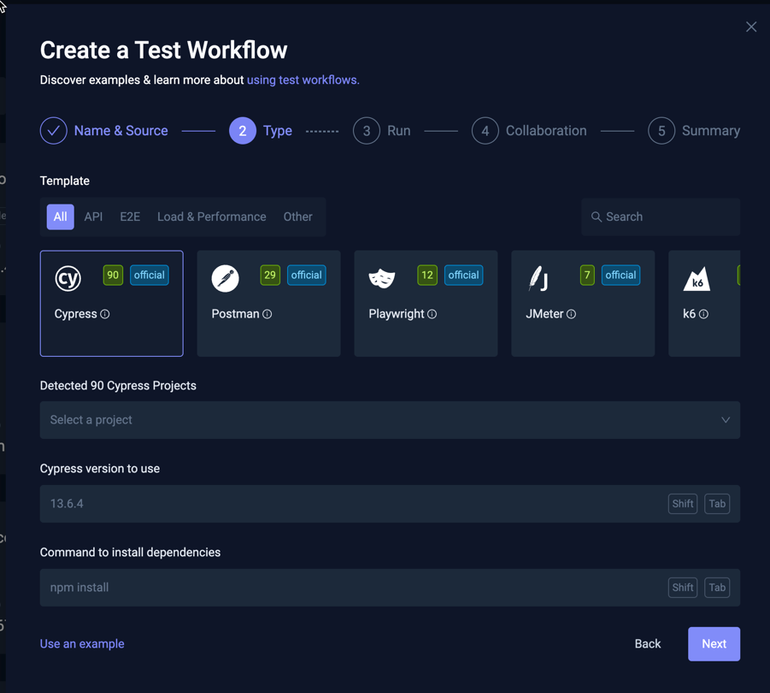Go back to Name & Source step
Image resolution: width=770 pixels, height=693 pixels.
[104, 130]
